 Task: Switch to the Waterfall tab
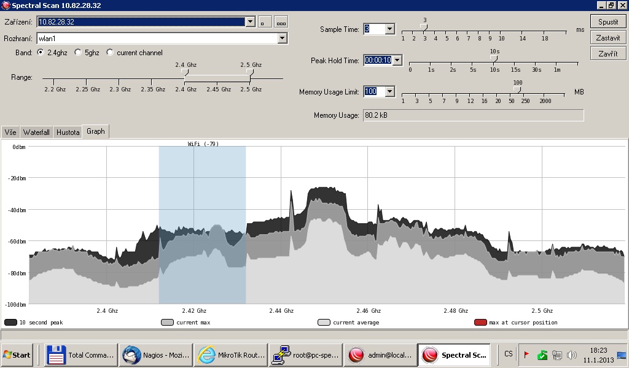point(36,132)
